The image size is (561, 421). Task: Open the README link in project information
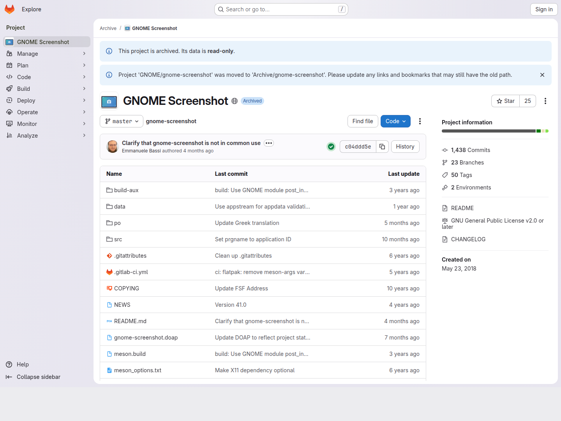point(462,208)
